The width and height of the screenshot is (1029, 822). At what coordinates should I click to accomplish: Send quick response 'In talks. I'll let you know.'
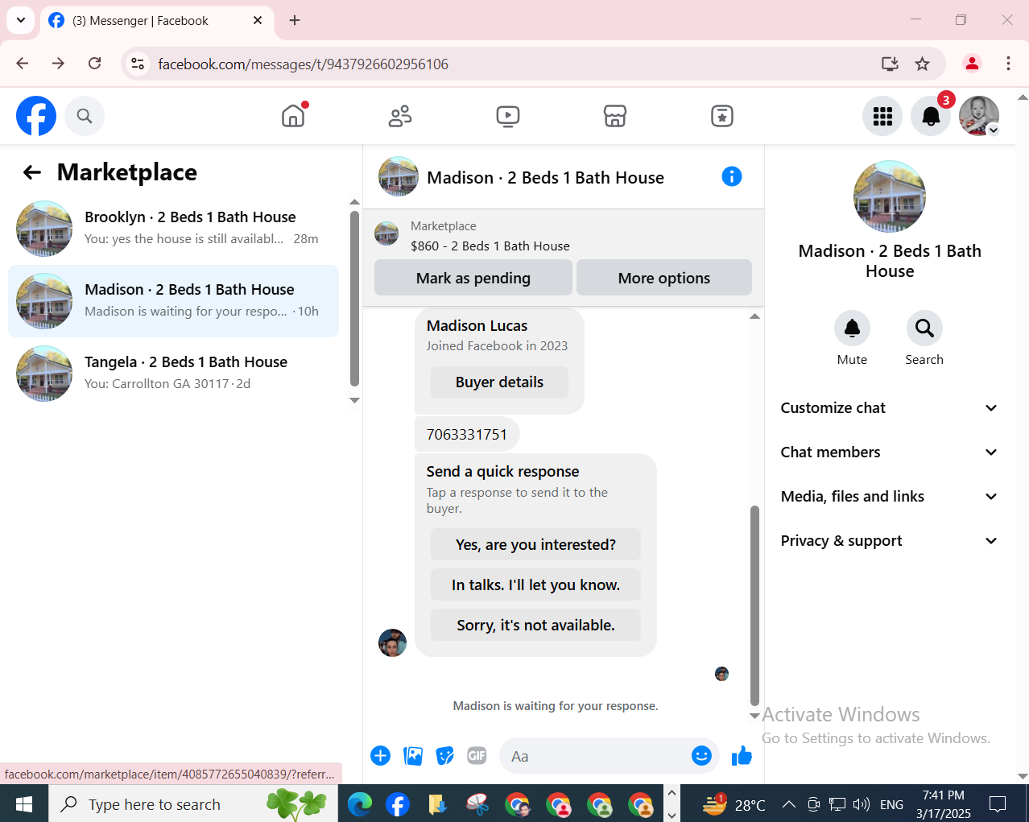tap(535, 585)
